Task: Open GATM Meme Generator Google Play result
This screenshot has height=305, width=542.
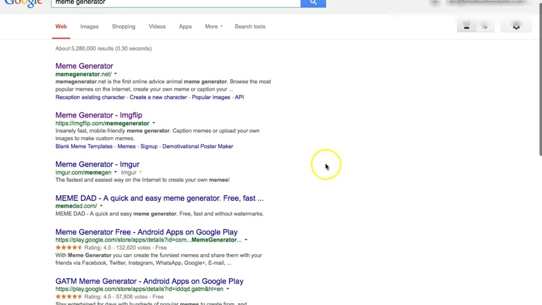Action: tap(149, 281)
